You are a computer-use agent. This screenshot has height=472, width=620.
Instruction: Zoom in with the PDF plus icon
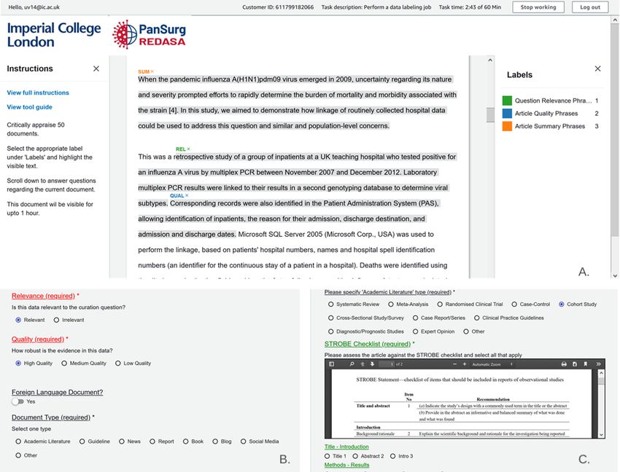pyautogui.click(x=465, y=364)
